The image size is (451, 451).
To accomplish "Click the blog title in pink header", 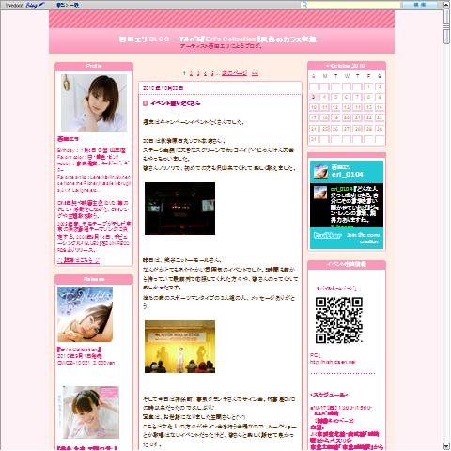I will pyautogui.click(x=221, y=39).
